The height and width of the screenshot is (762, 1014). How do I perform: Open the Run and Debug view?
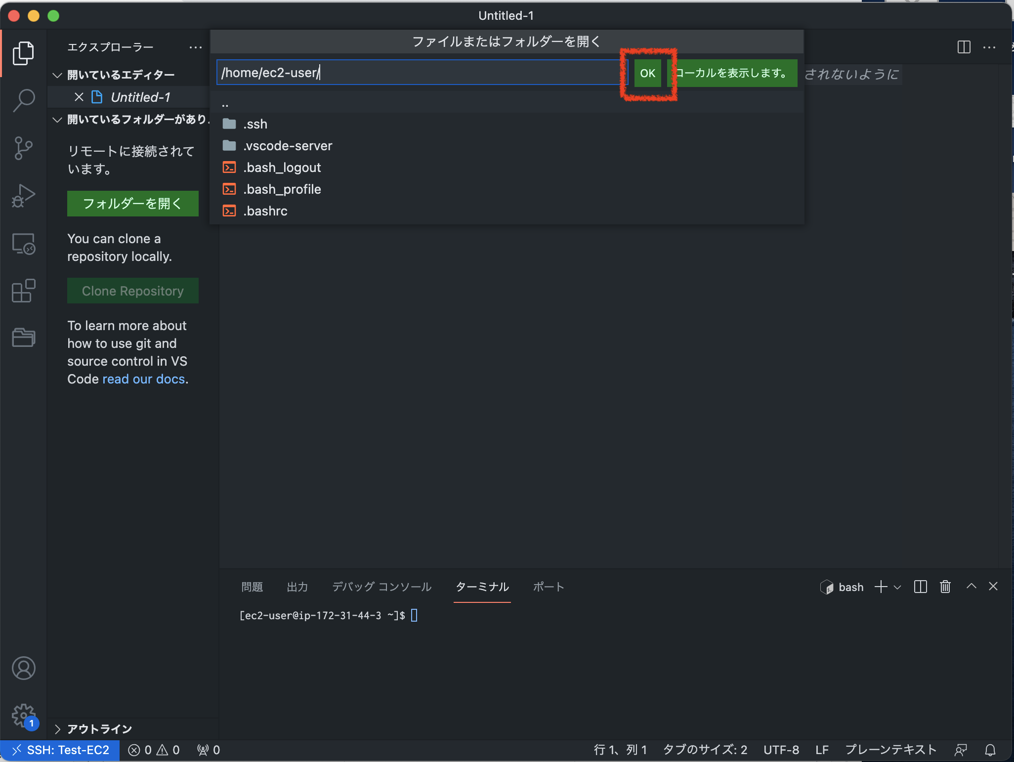(x=23, y=196)
